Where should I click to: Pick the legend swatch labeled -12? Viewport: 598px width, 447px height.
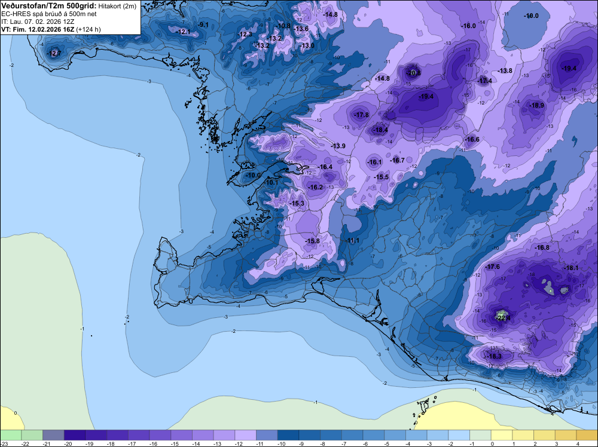coord(246,435)
